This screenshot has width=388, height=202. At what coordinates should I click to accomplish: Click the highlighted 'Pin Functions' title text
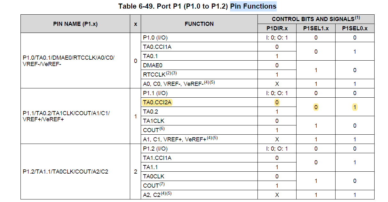(253, 6)
